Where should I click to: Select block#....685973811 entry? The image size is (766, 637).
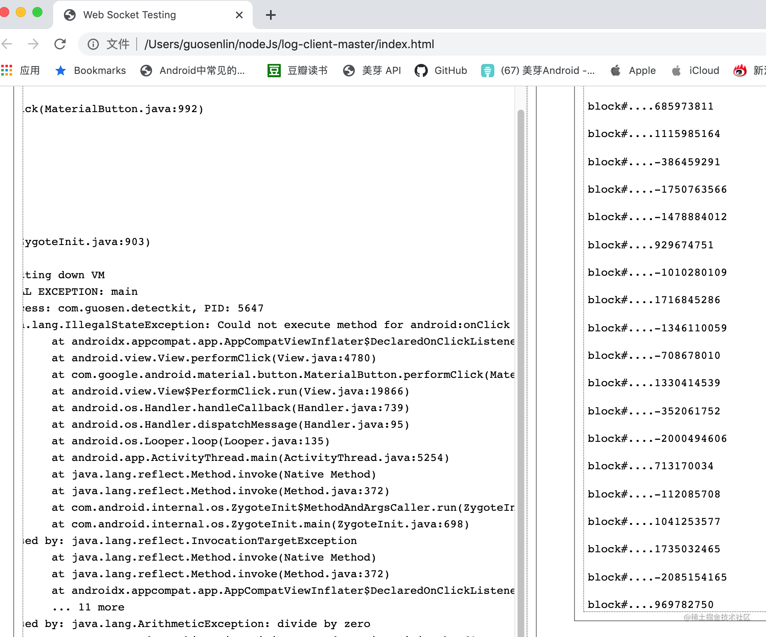tap(651, 106)
